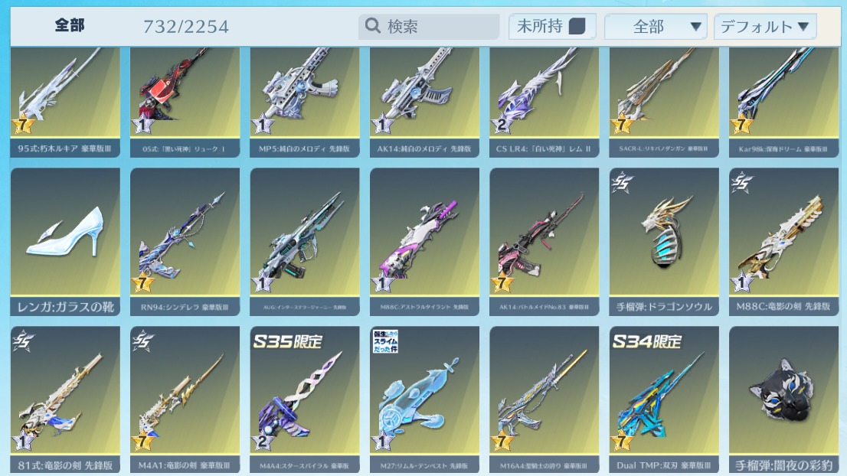Select the 全部 category tab

[70, 25]
